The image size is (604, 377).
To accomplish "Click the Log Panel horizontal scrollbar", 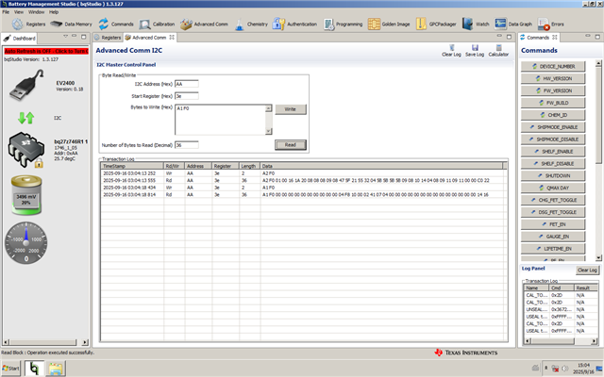I will [561, 341].
